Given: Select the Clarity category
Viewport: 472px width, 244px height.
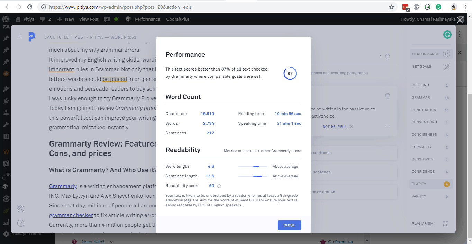Looking at the screenshot, I should click(x=431, y=184).
